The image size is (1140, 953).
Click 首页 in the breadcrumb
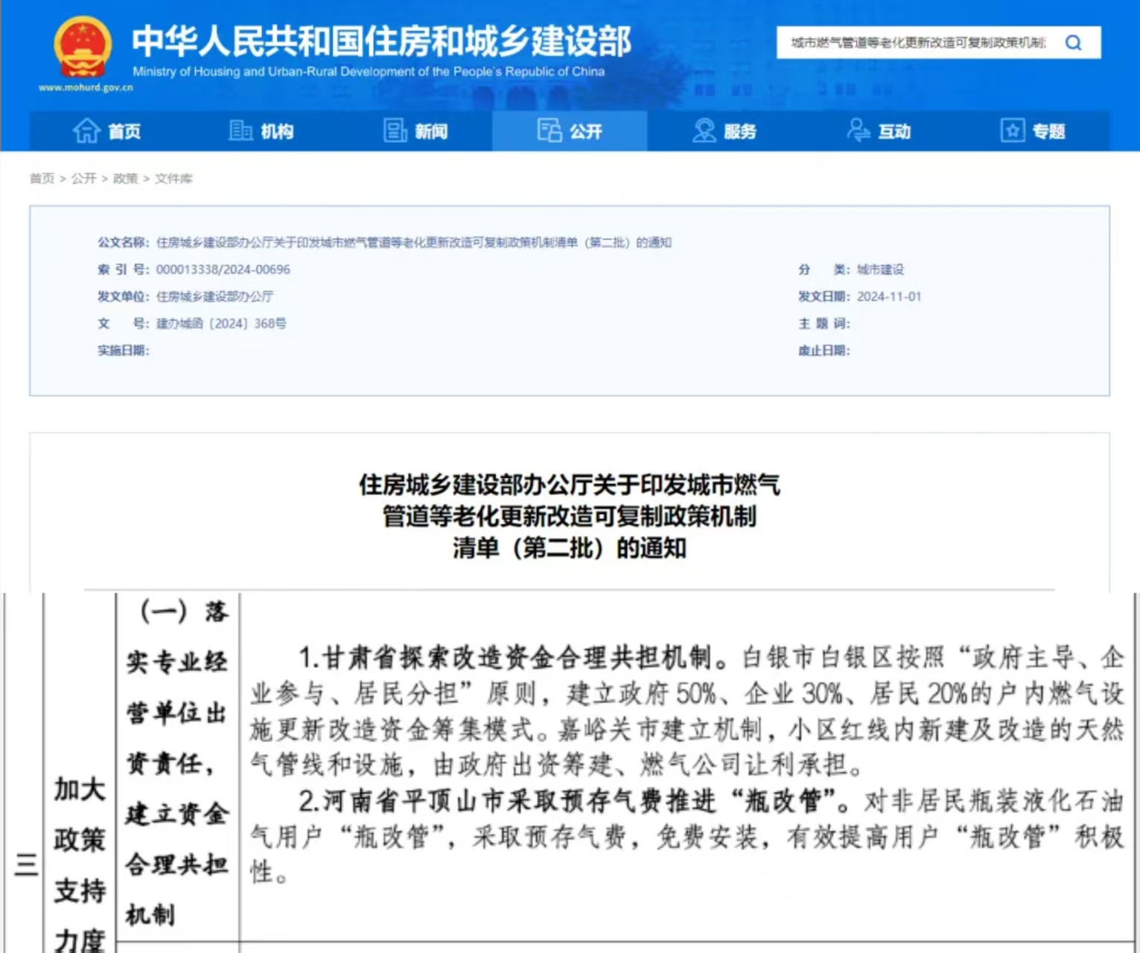(x=42, y=179)
